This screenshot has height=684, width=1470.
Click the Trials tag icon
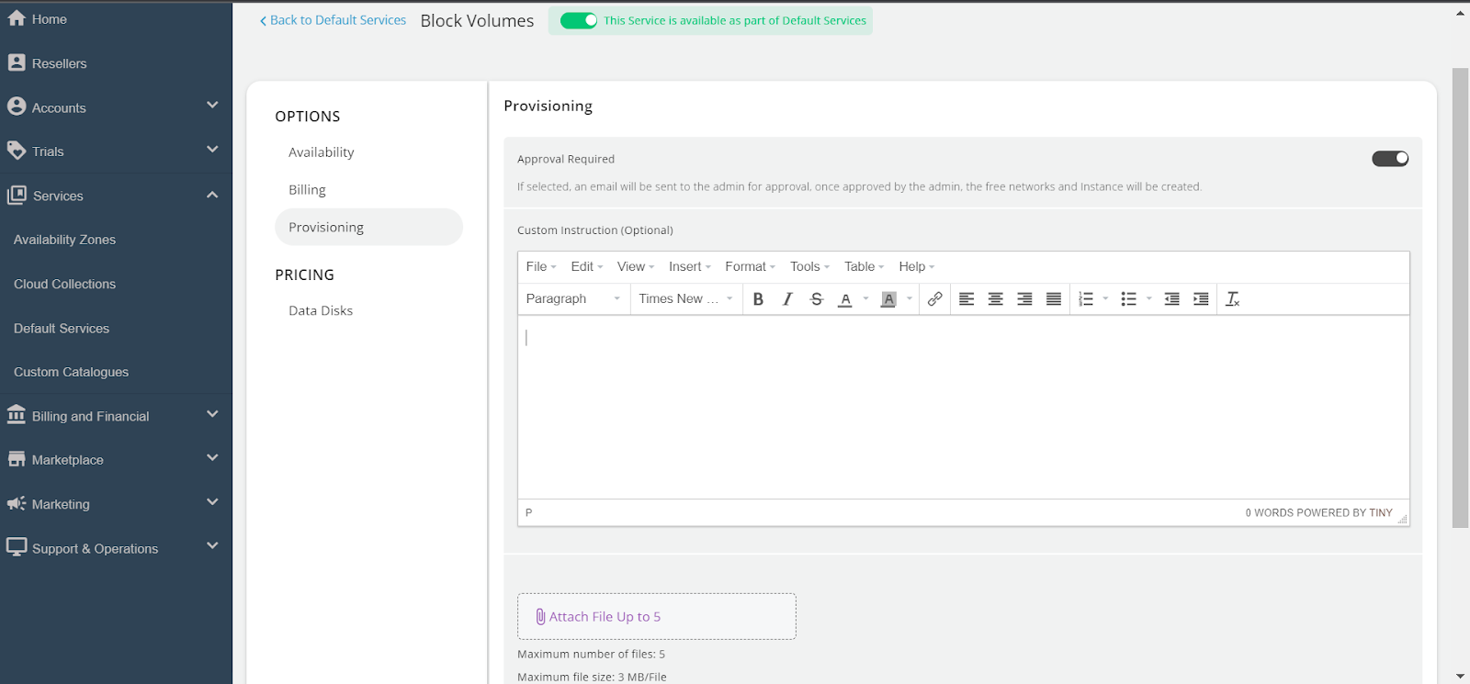[17, 151]
